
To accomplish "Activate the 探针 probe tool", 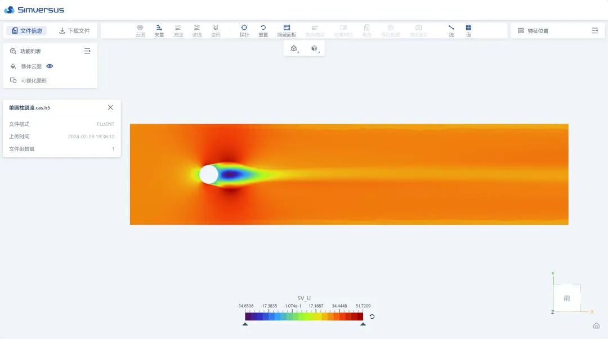I will point(244,30).
